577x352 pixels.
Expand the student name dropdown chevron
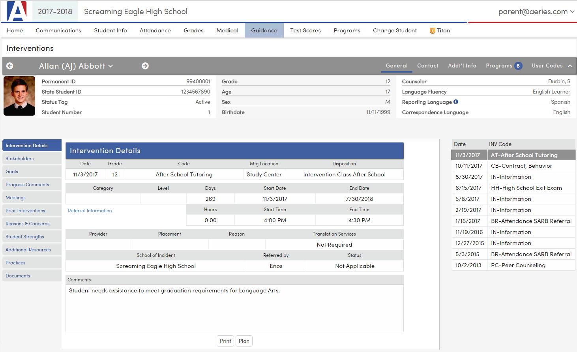[111, 66]
